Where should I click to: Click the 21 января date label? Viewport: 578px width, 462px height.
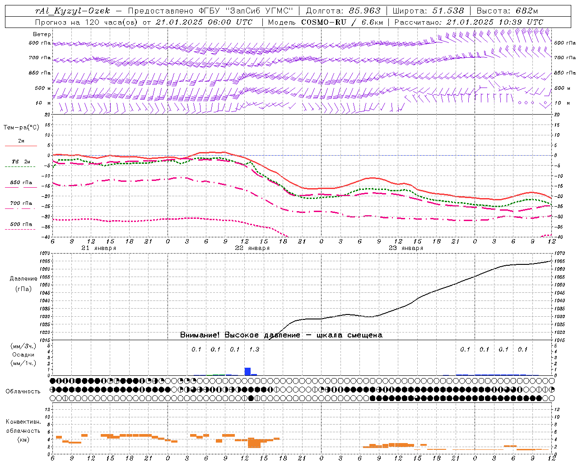tap(98, 248)
